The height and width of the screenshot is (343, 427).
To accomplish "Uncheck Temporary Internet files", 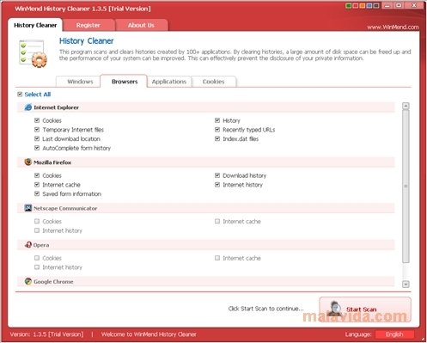I will [x=37, y=130].
